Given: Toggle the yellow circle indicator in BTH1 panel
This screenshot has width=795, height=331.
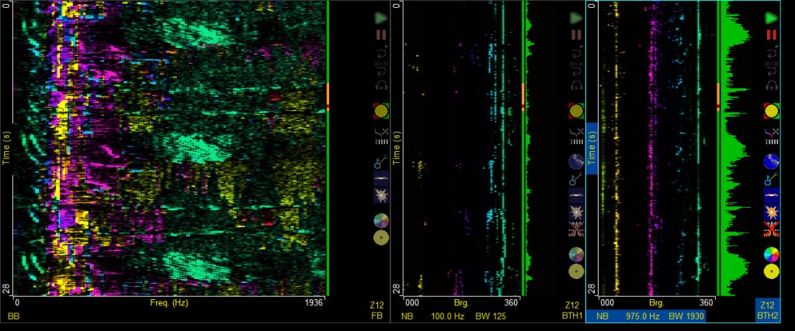Looking at the screenshot, I should [x=575, y=111].
